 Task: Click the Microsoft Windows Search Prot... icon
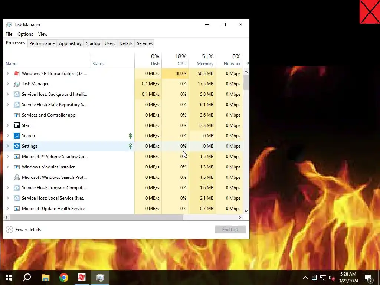point(16,178)
